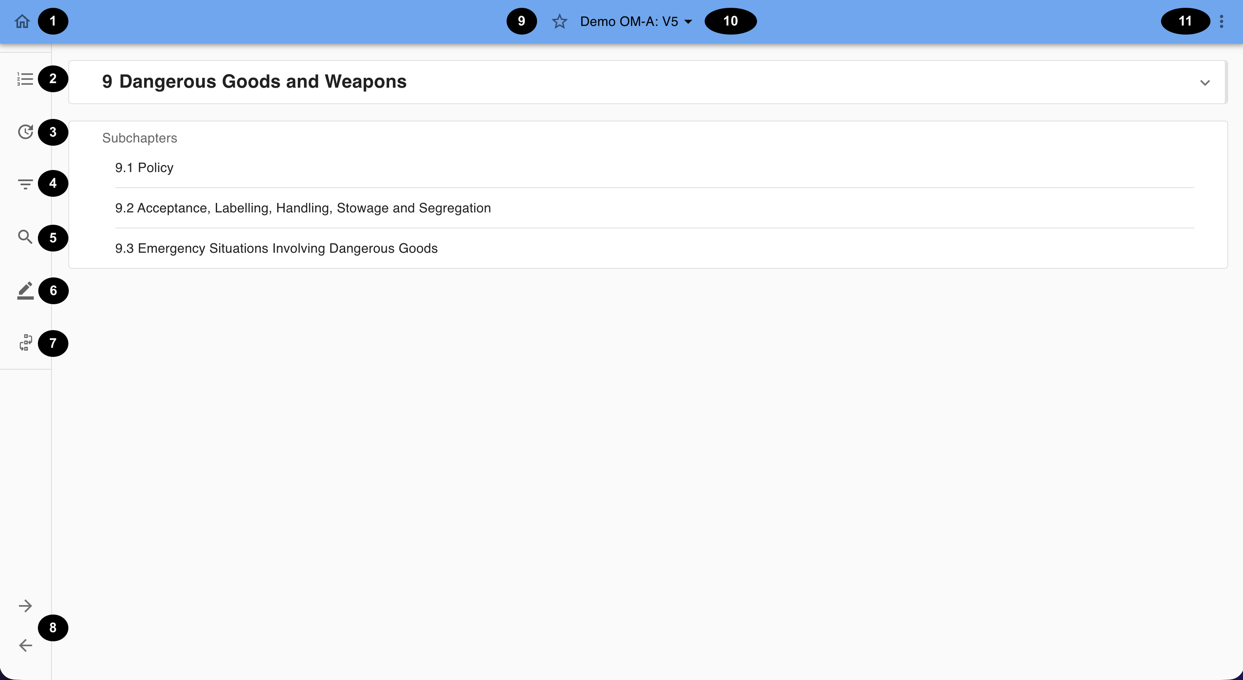Viewport: 1243px width, 680px height.
Task: Open the filter icon in sidebar
Action: tap(25, 184)
